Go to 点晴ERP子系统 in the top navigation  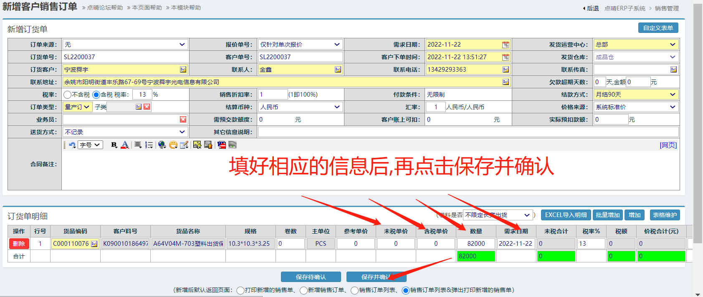point(625,8)
